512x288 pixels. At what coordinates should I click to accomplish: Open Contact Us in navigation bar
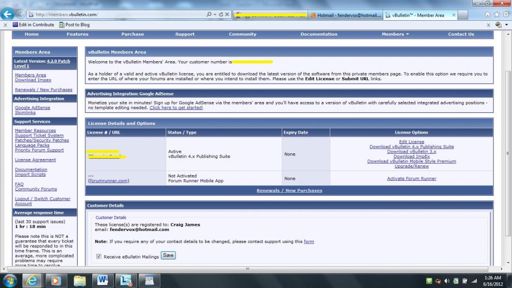point(461,34)
